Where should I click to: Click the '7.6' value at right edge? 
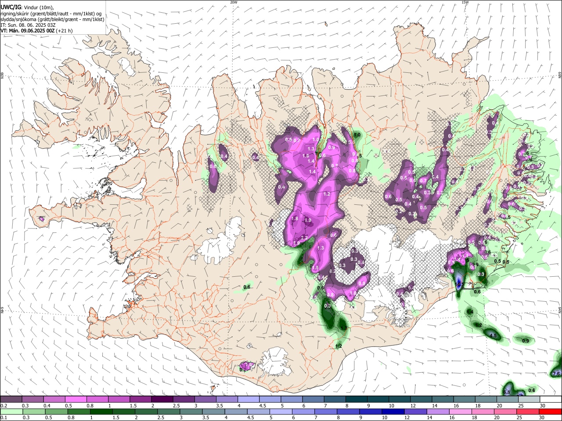click(556, 374)
